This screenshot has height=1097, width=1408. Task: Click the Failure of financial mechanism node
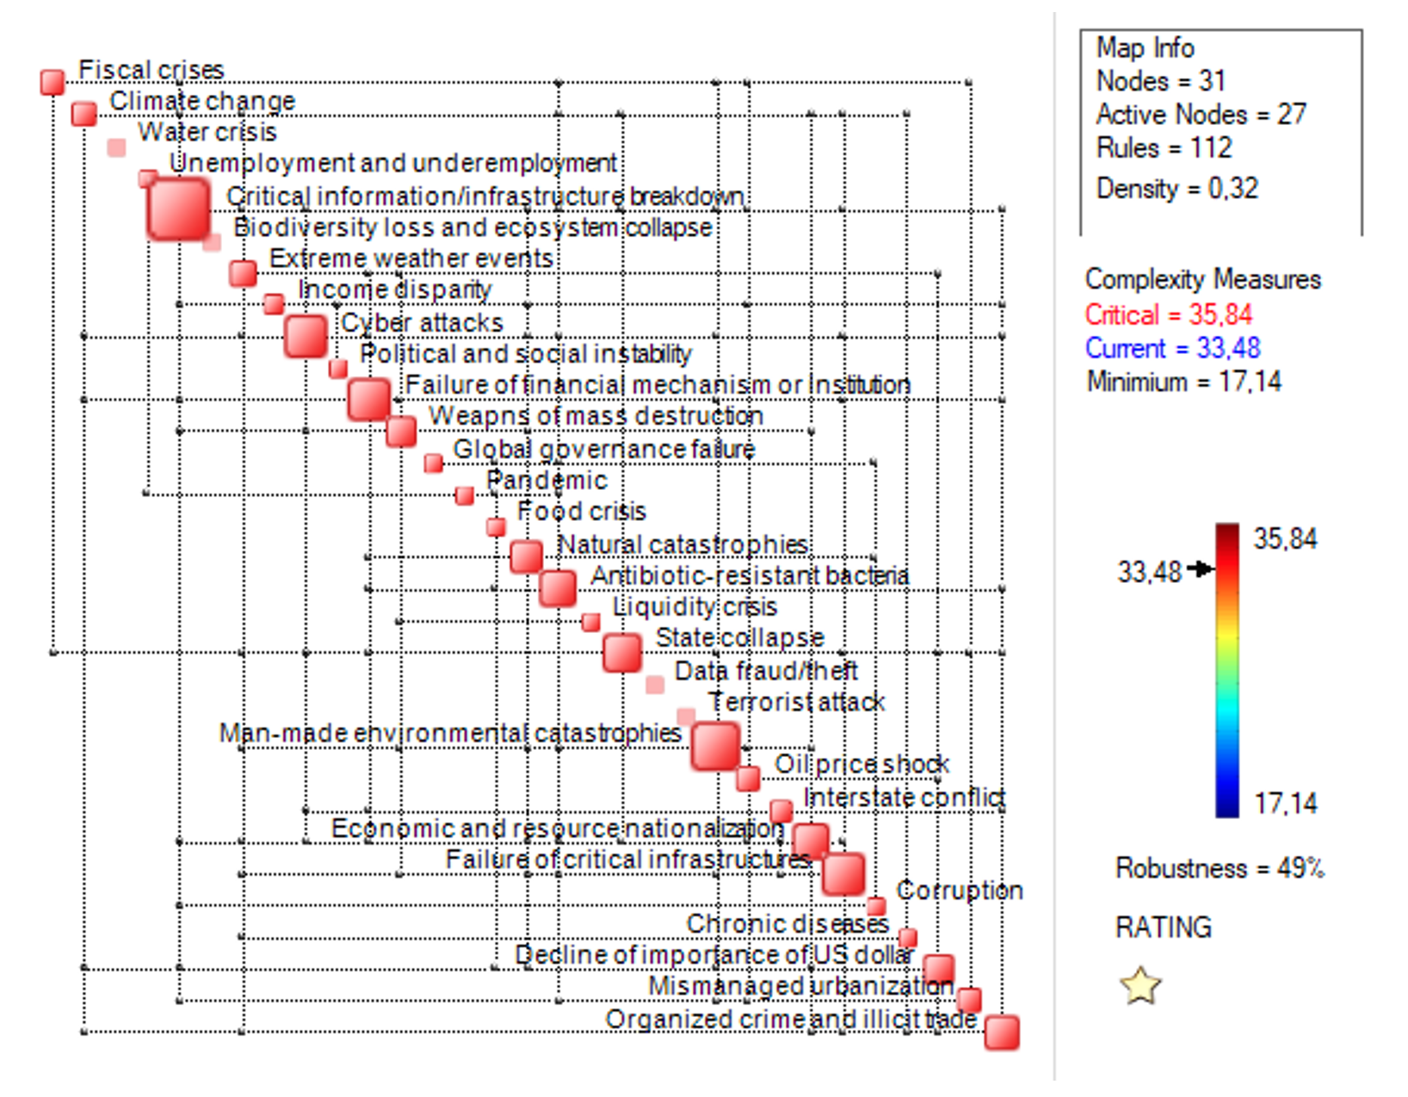pos(369,400)
